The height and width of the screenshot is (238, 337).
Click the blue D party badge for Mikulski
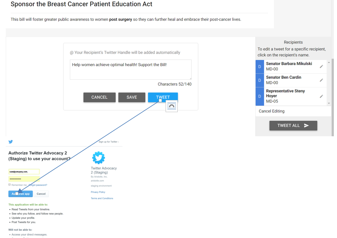point(260,66)
